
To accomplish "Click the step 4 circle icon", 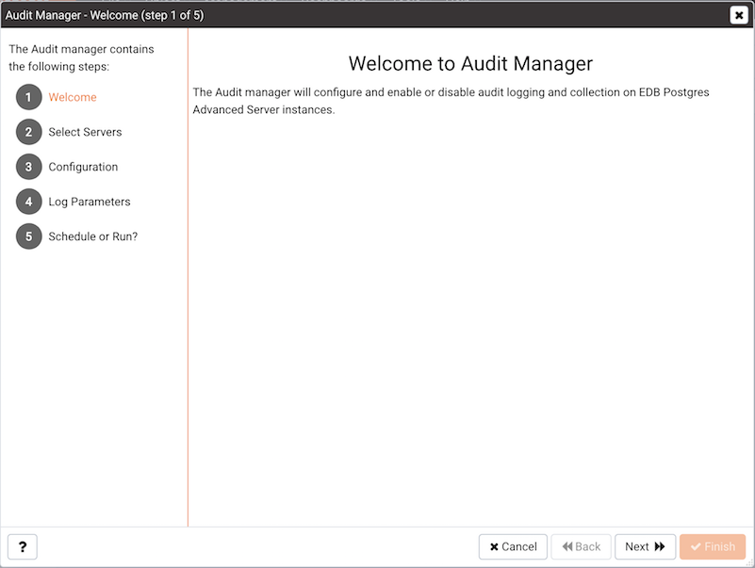I will (x=28, y=202).
